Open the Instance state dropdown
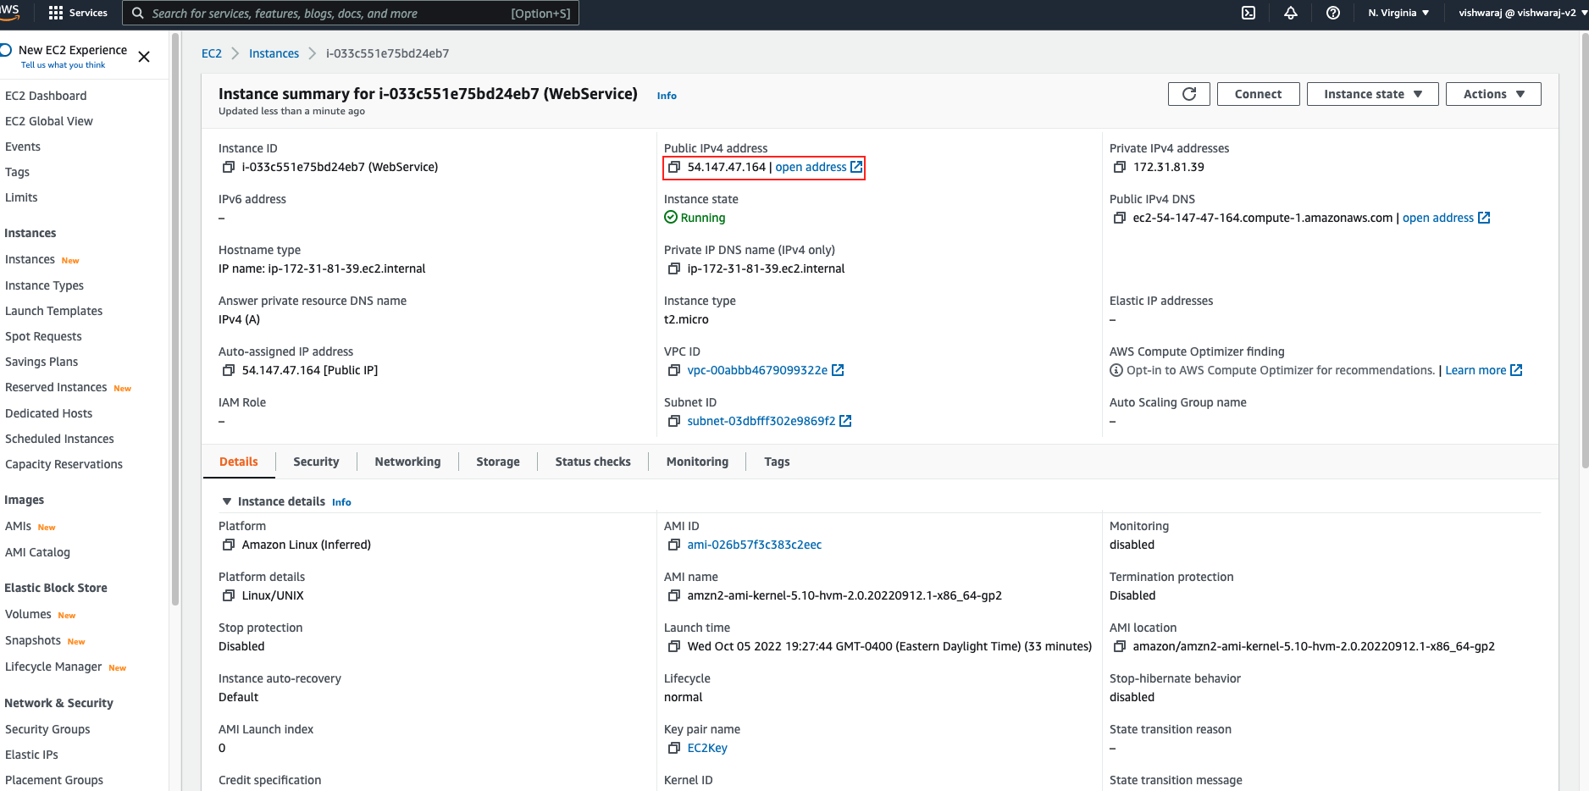The width and height of the screenshot is (1589, 791). coord(1371,94)
